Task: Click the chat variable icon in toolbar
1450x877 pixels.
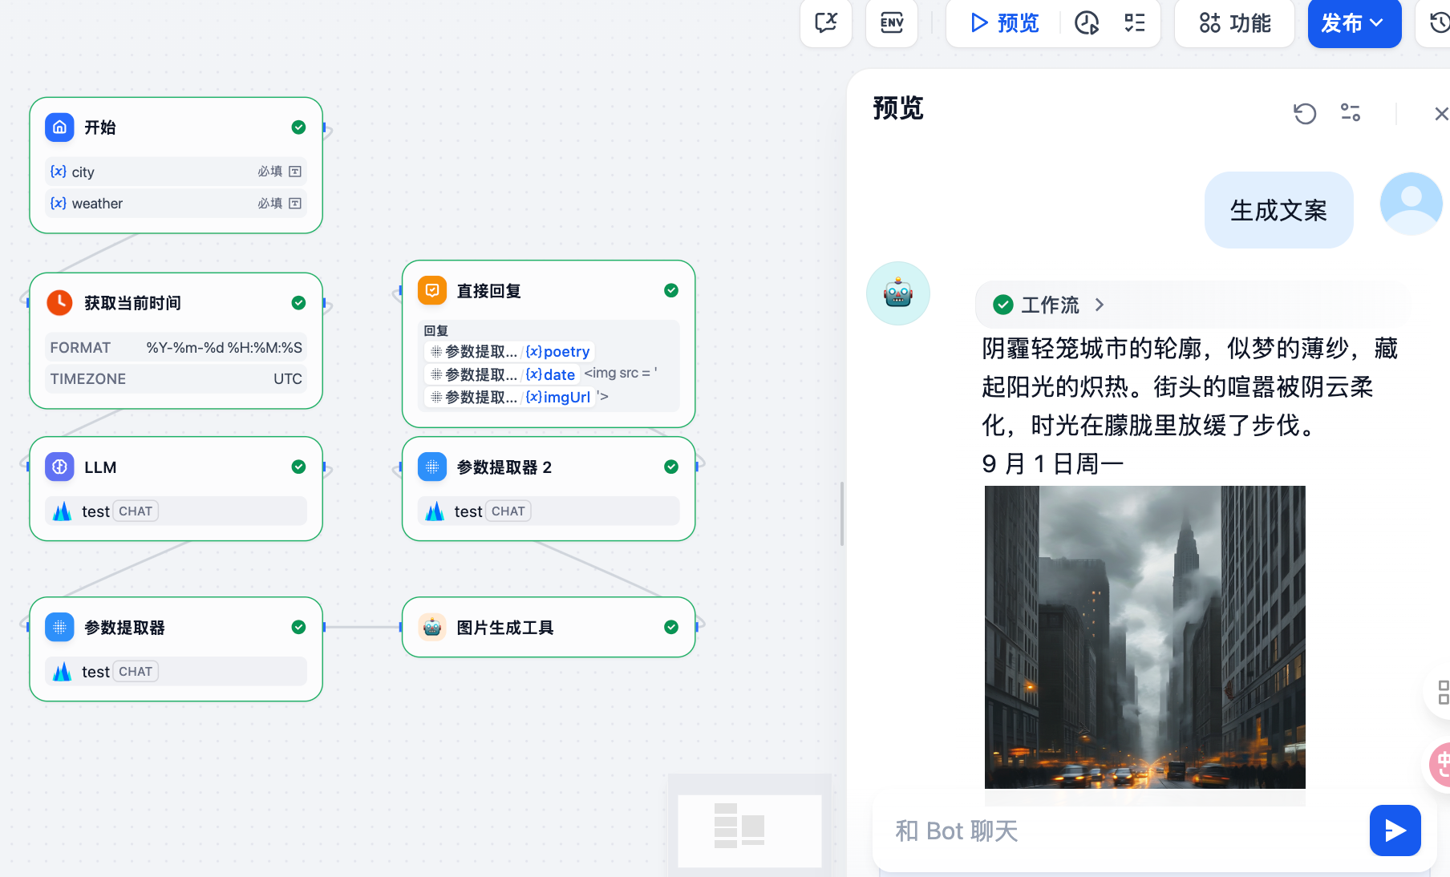Action: [826, 22]
